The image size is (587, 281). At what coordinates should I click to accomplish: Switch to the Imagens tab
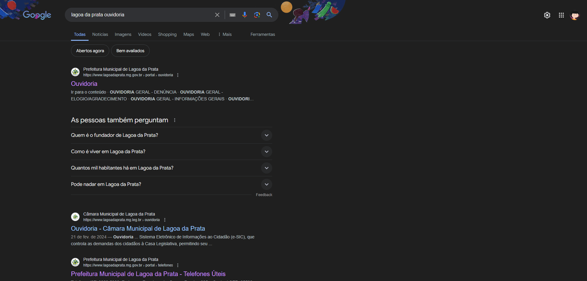click(x=123, y=34)
